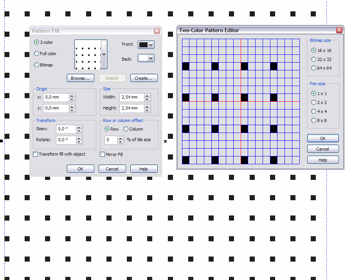Confirm Pattern Fill with OK
Image resolution: width=362 pixels, height=280 pixels.
coord(81,169)
